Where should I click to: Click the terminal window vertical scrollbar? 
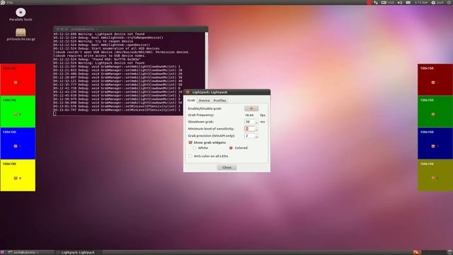click(x=206, y=61)
